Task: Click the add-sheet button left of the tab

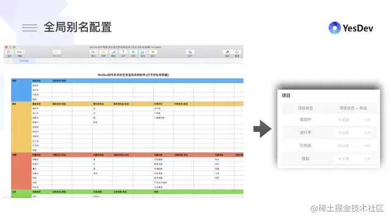Action: click(8, 61)
